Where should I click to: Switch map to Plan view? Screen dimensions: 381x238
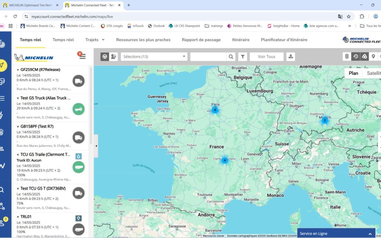pos(353,73)
